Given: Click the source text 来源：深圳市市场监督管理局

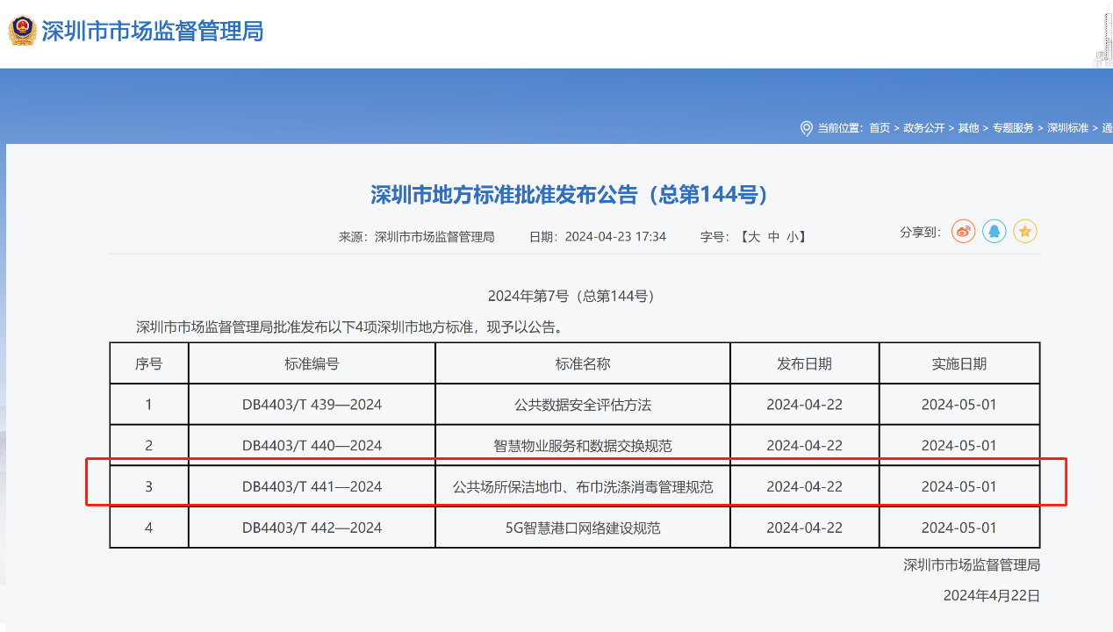Looking at the screenshot, I should click(x=417, y=237).
